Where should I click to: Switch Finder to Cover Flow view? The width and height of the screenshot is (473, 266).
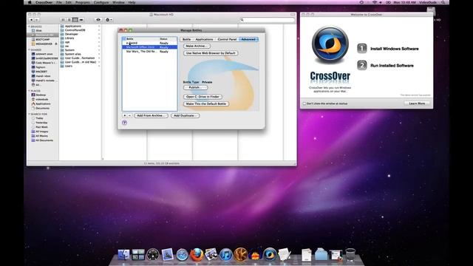pyautogui.click(x=81, y=20)
